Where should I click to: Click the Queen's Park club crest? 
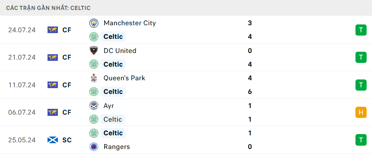pos(94,78)
